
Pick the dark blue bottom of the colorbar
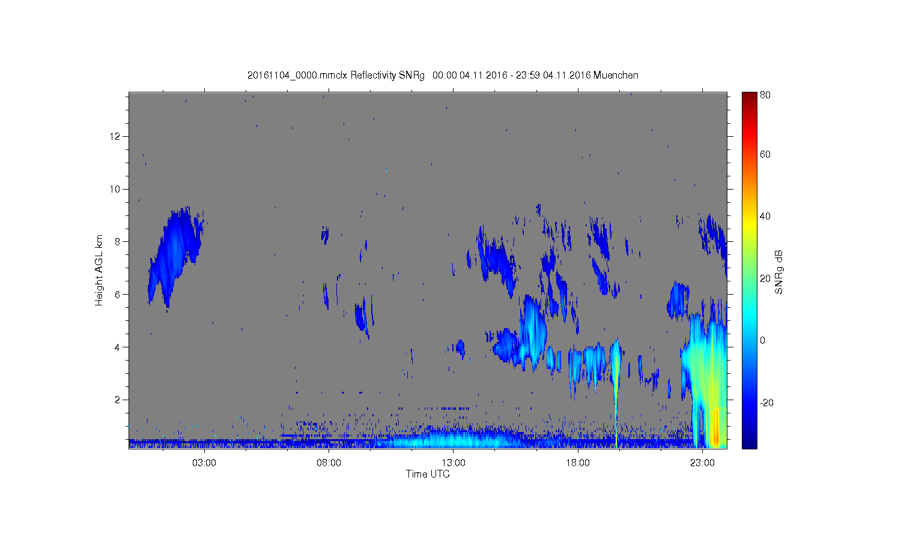(749, 443)
